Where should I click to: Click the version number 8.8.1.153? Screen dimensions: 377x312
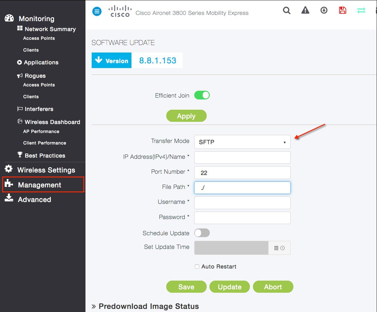158,60
